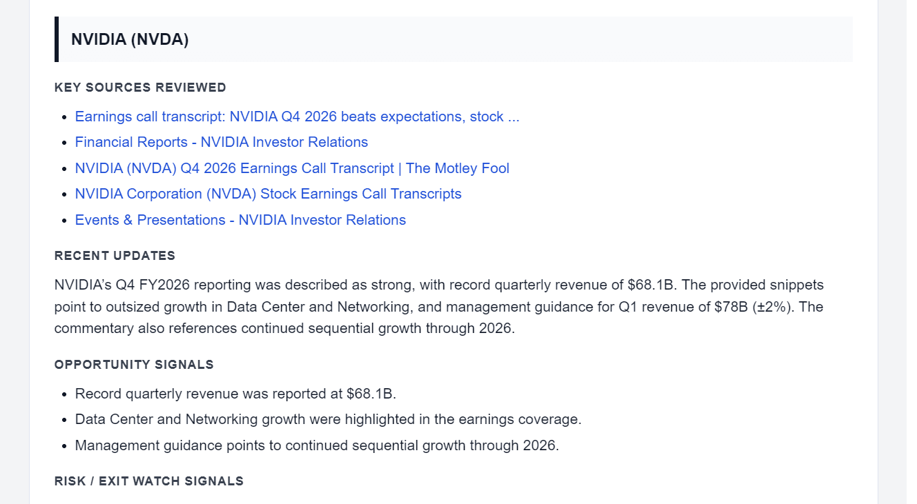This screenshot has width=917, height=504.
Task: Click the dark accent bar beside NVIDIA heading
Action: tap(57, 39)
